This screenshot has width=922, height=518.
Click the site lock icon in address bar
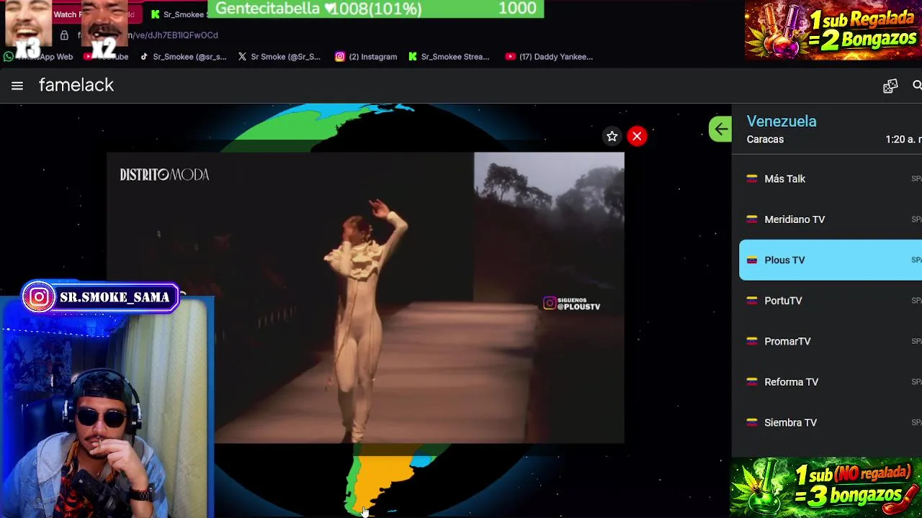[64, 35]
